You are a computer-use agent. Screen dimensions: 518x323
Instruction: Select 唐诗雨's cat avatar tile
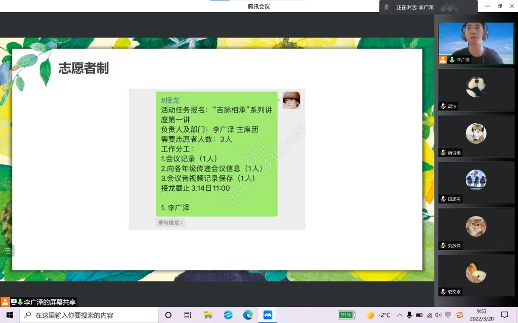(476, 133)
